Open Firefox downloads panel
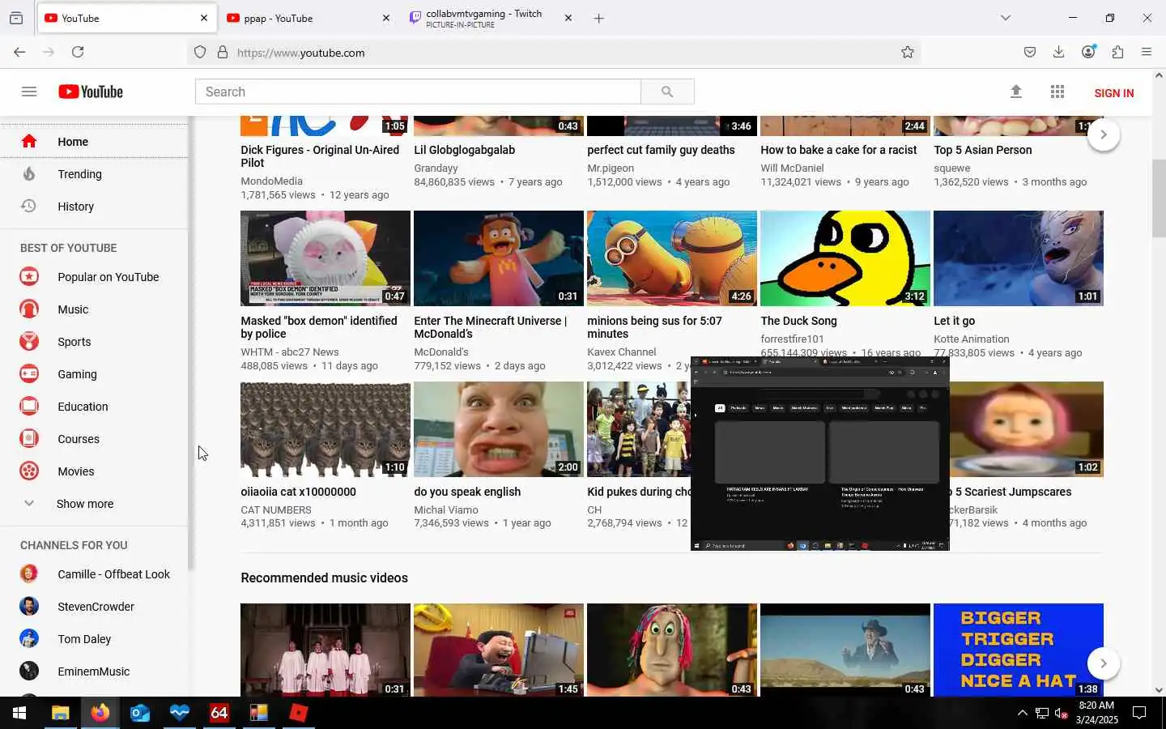1166x729 pixels. (x=1058, y=52)
